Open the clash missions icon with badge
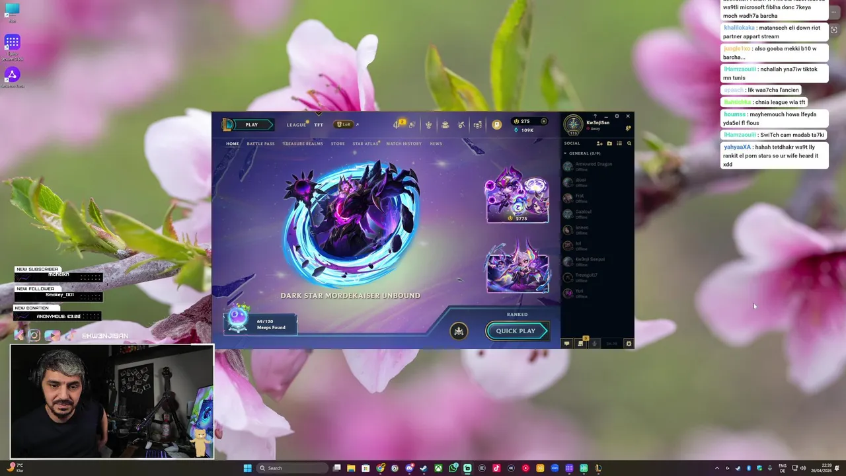The image size is (846, 476). click(x=581, y=343)
